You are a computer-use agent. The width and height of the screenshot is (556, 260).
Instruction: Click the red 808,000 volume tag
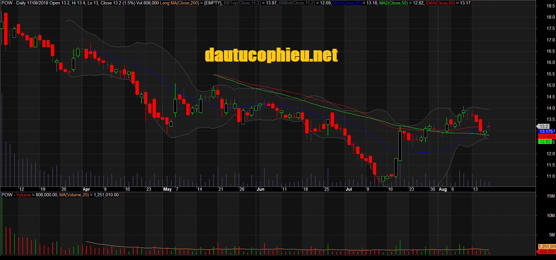(547, 252)
